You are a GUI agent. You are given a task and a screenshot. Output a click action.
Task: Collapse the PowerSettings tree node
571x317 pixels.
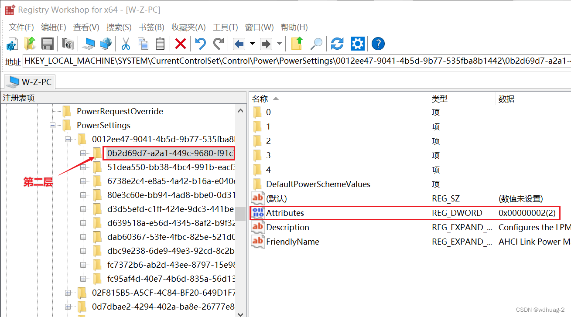53,125
